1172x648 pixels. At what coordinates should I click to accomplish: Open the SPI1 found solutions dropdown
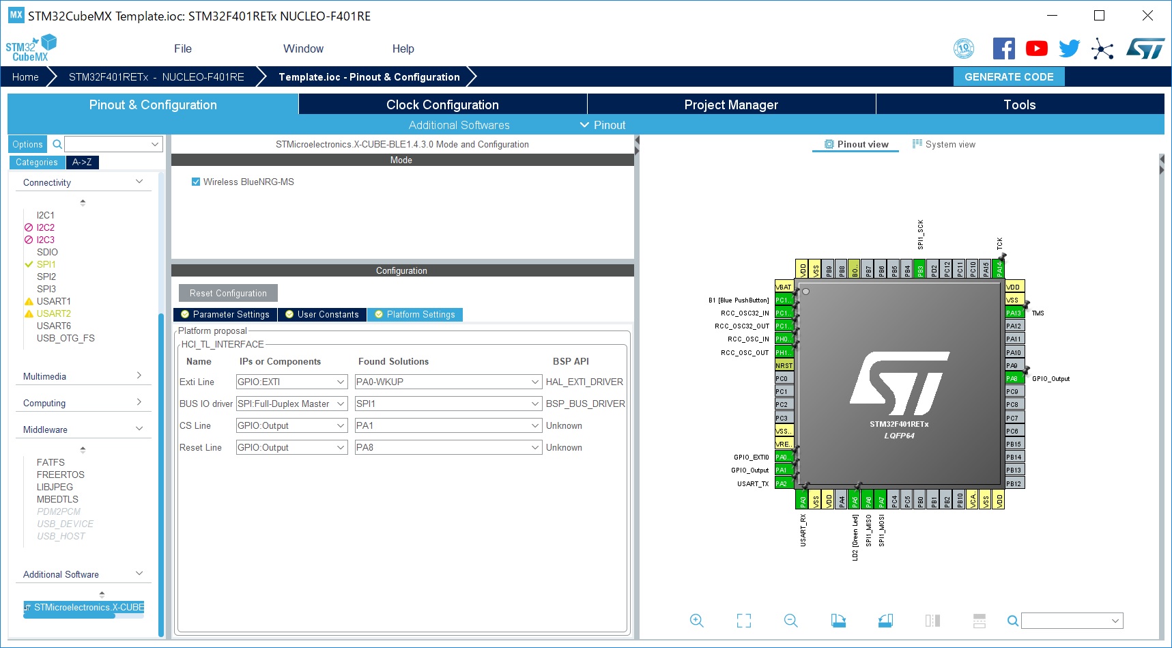(448, 404)
